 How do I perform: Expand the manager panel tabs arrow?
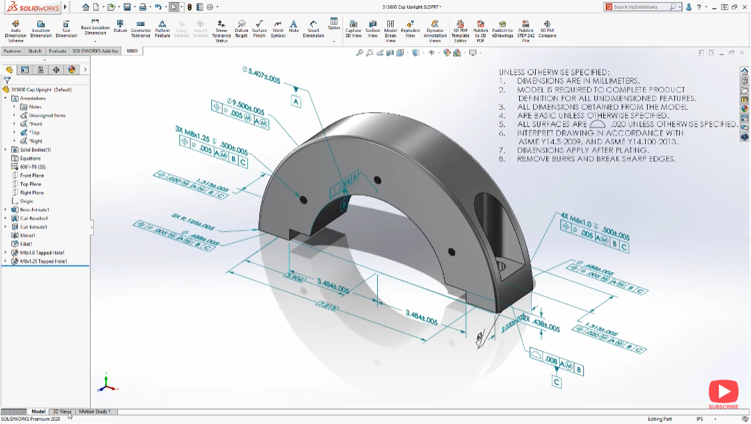(85, 70)
